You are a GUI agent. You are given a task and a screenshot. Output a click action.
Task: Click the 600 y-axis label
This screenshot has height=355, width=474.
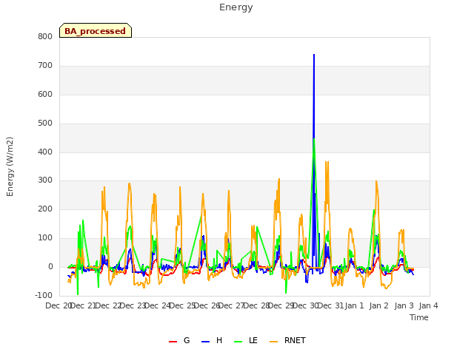[45, 95]
